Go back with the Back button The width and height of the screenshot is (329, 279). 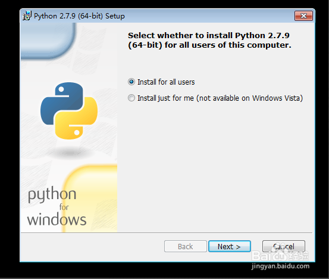(x=186, y=246)
